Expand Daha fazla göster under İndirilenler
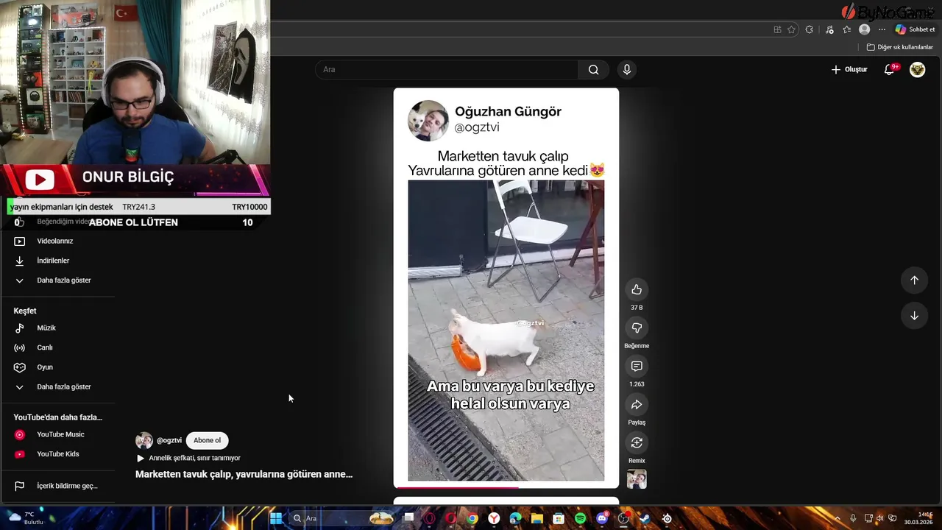 [64, 280]
